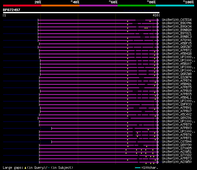Screen dimensions: 197x170
Task: Select the UniRef100_Q7XAD5 label
Action: click(x=177, y=148)
